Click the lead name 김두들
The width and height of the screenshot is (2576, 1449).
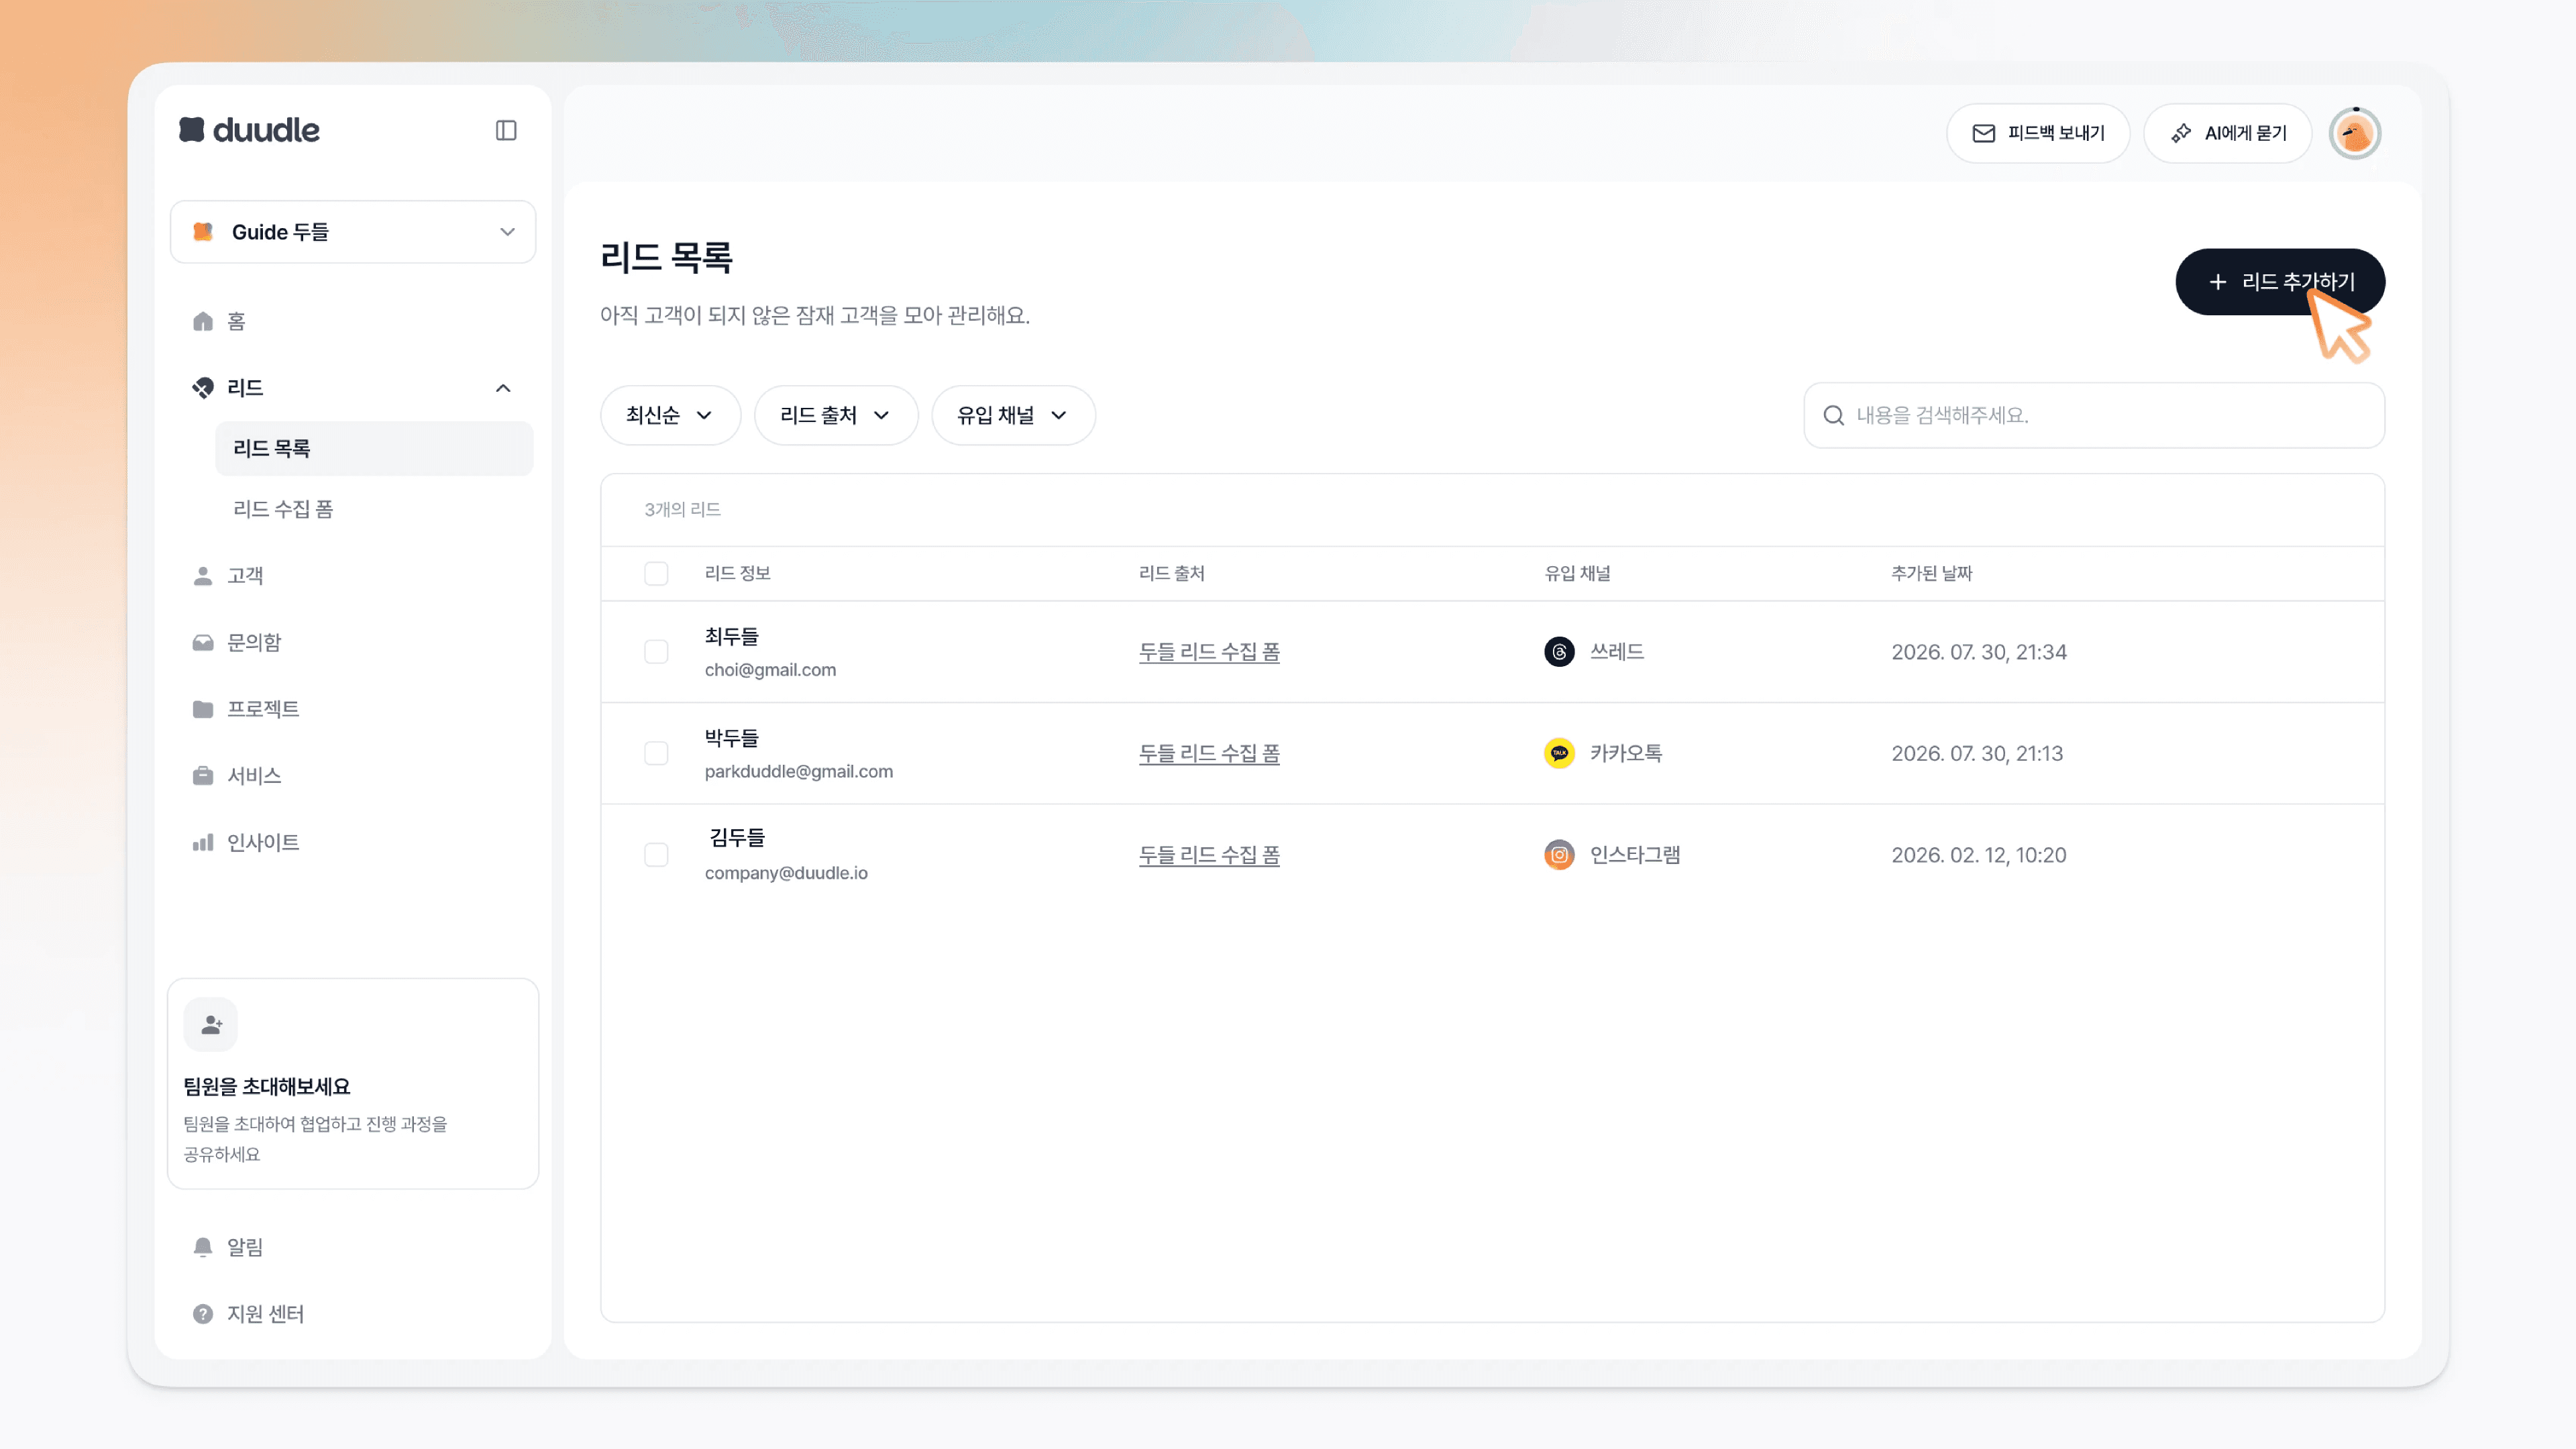[x=737, y=838]
